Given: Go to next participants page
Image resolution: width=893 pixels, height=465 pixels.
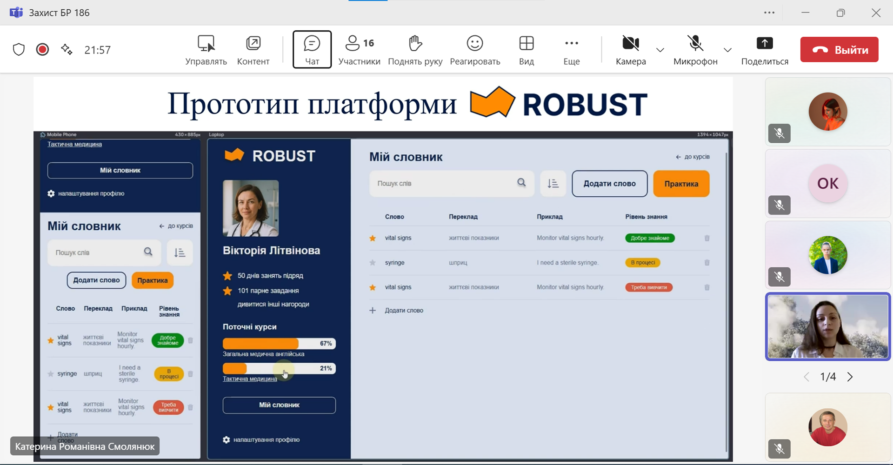Looking at the screenshot, I should pyautogui.click(x=850, y=377).
